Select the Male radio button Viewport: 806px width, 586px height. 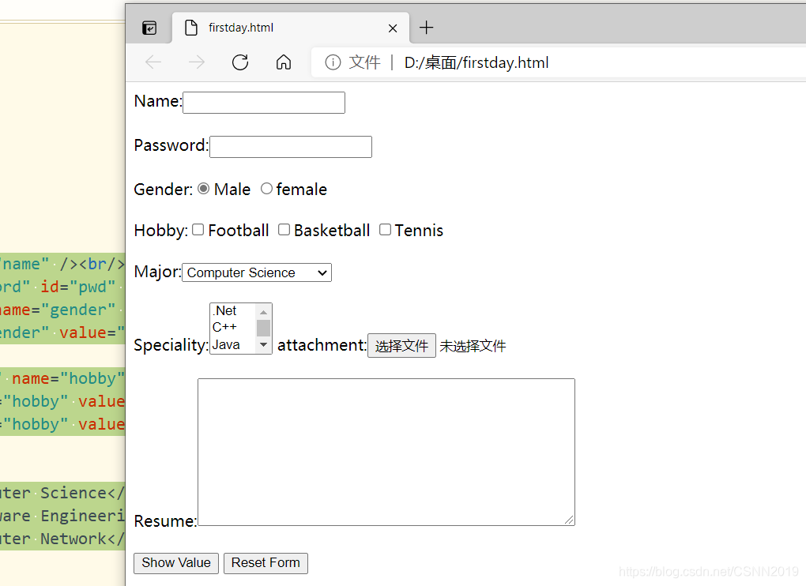[204, 189]
